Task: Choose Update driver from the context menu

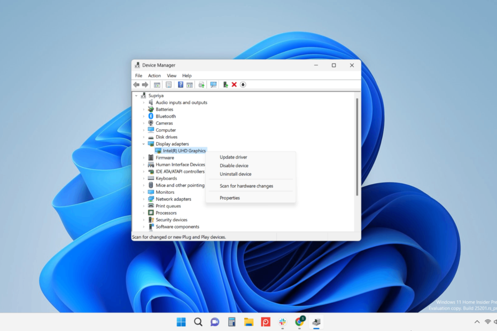Action: pos(234,157)
